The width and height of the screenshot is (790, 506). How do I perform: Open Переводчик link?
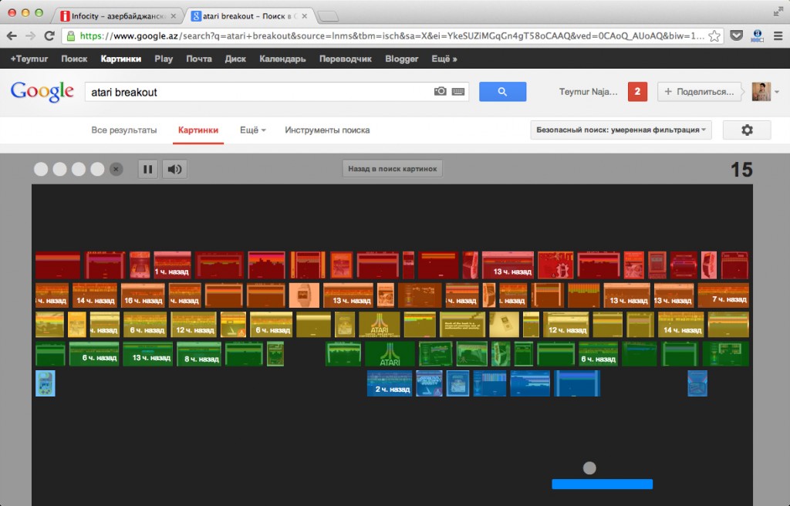coord(346,59)
